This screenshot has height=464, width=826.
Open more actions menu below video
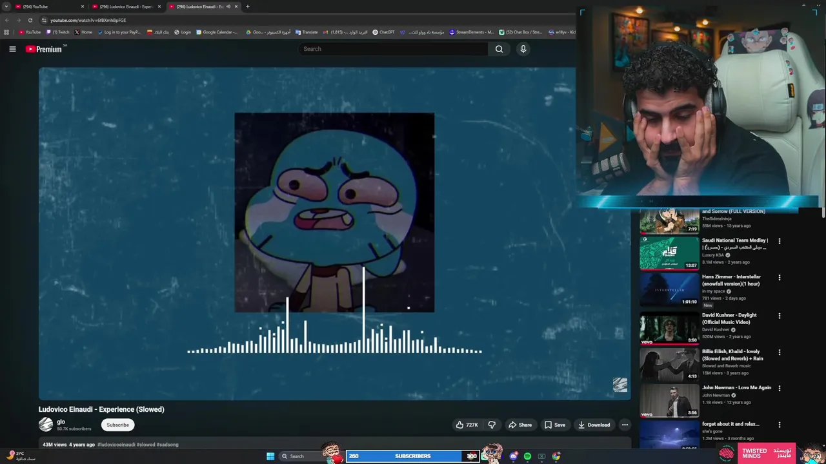pyautogui.click(x=625, y=425)
